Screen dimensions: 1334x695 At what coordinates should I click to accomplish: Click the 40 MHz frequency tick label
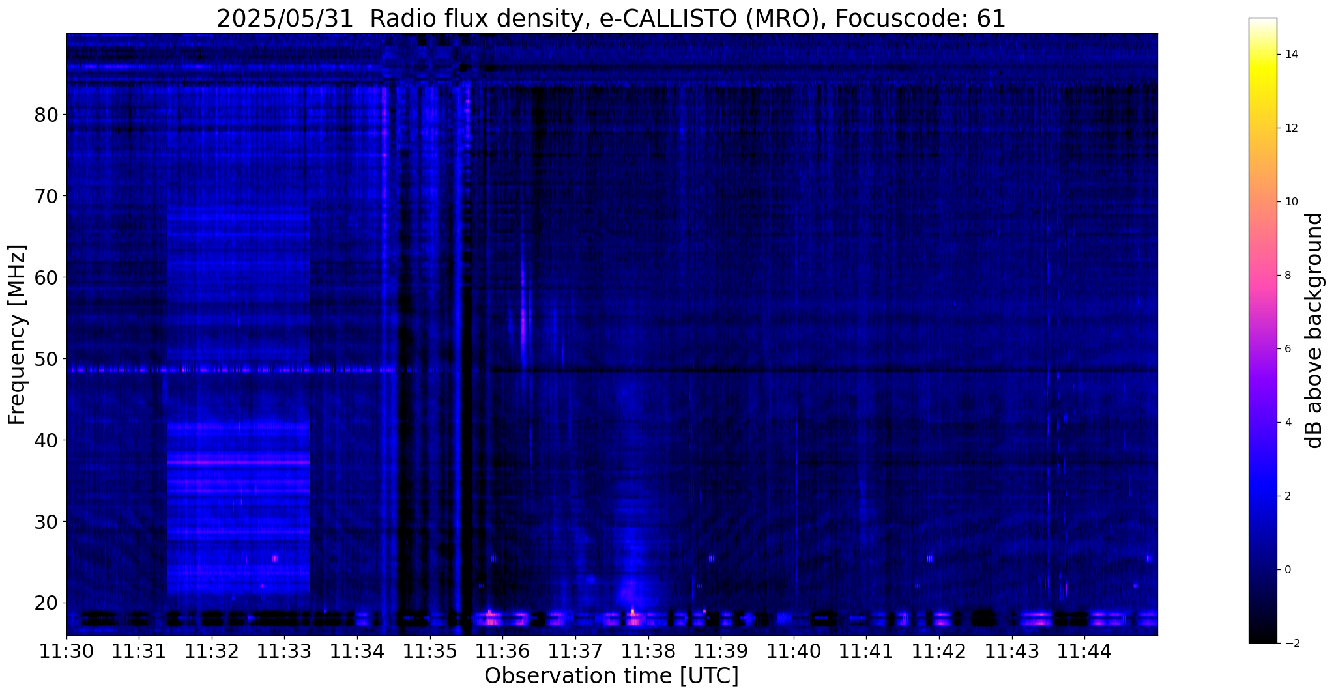pos(46,440)
